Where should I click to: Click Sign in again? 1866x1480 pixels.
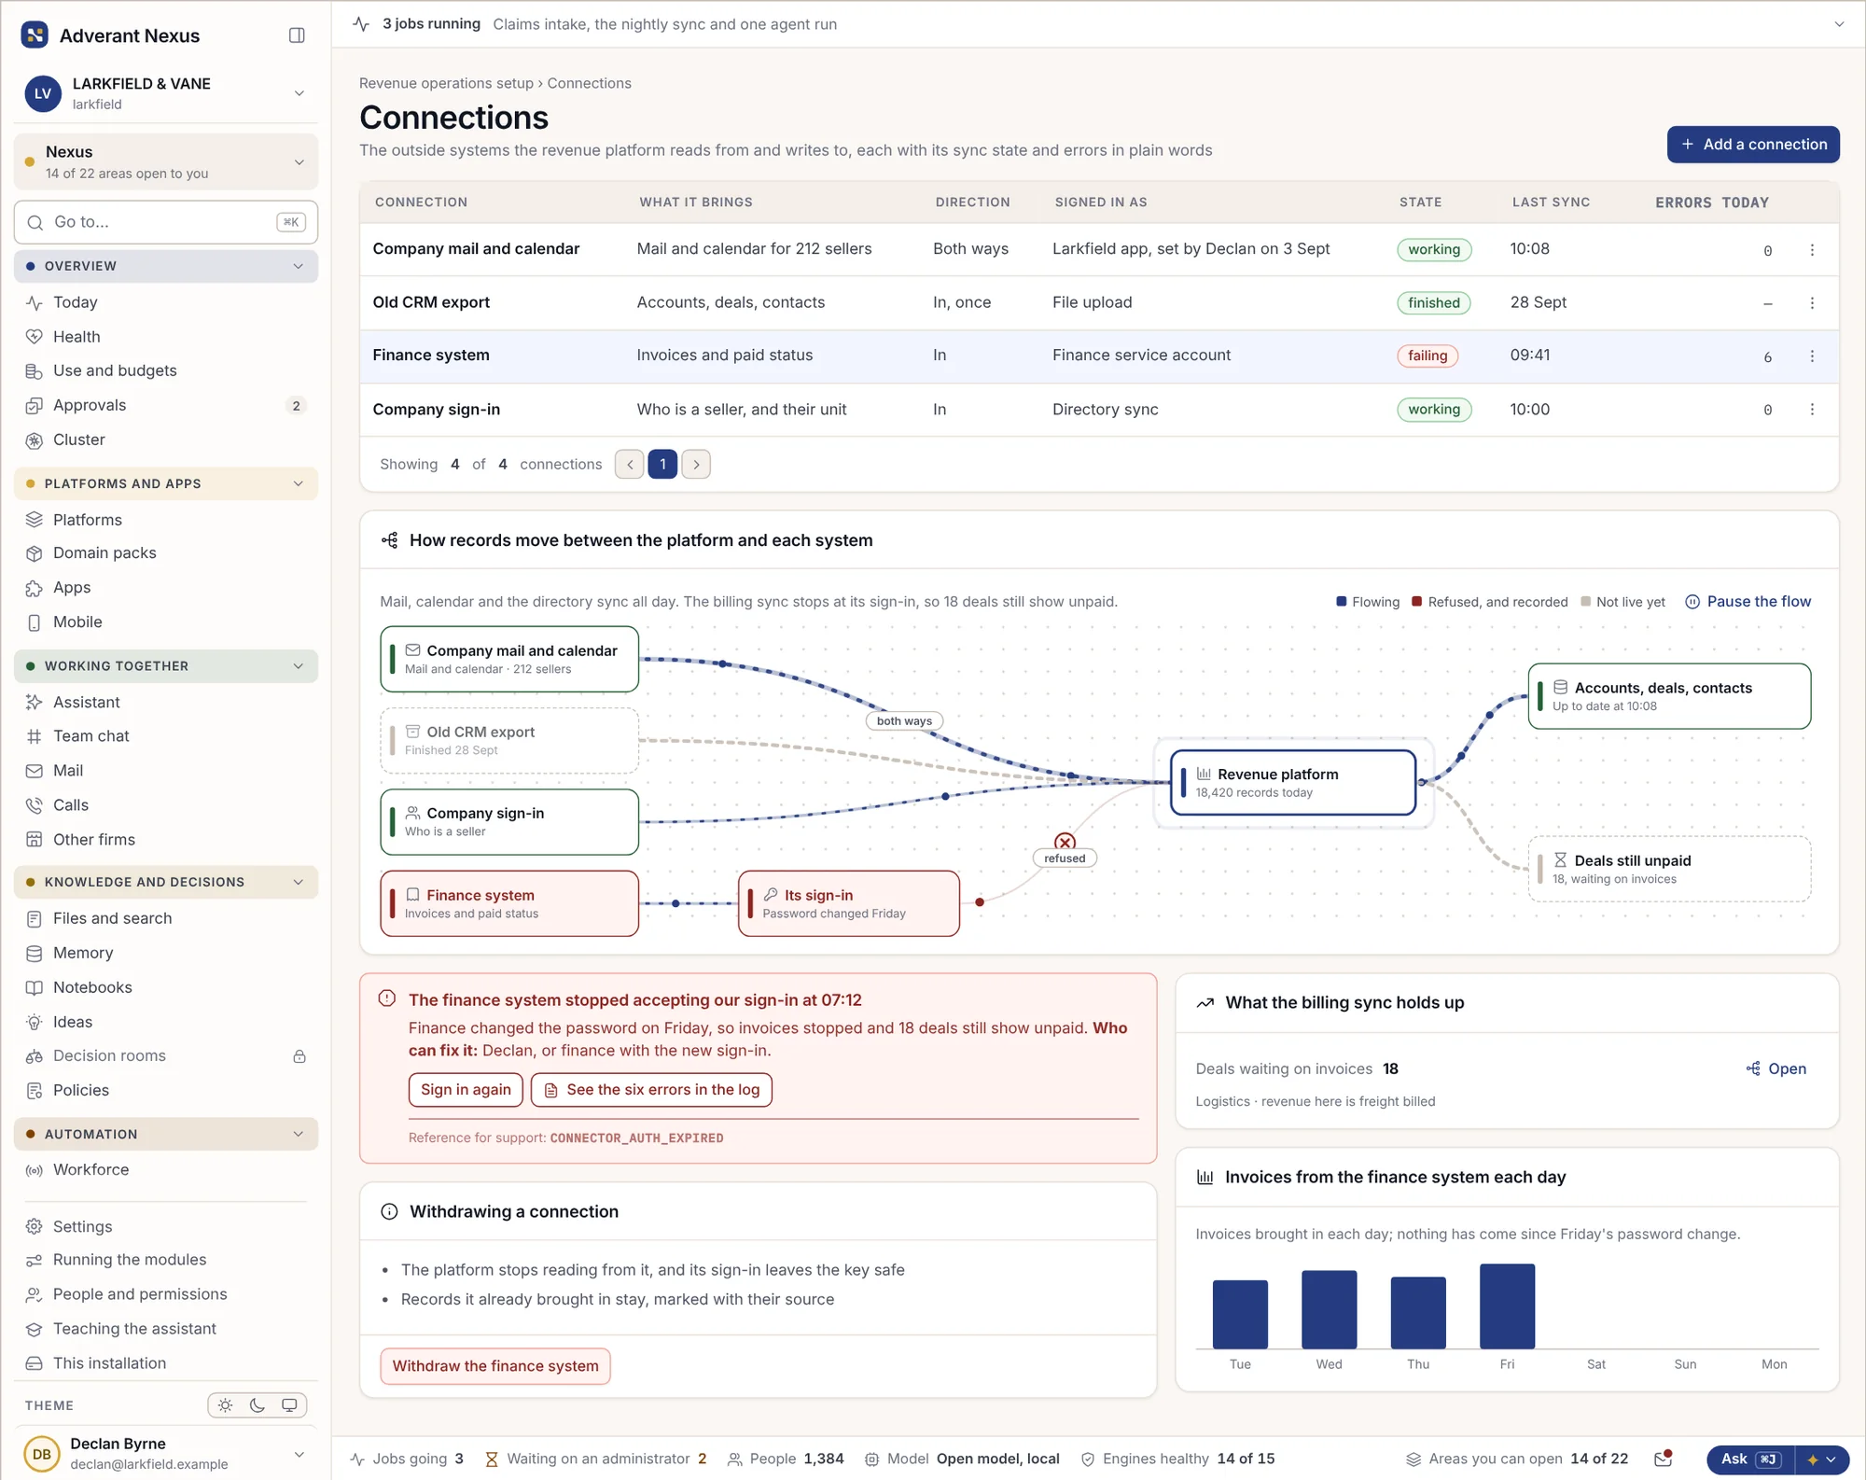466,1090
